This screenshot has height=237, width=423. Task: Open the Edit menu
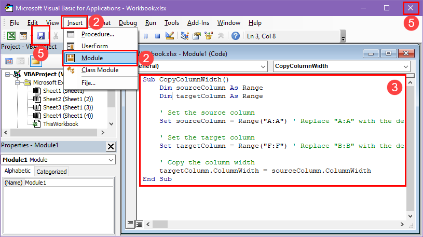[33, 23]
